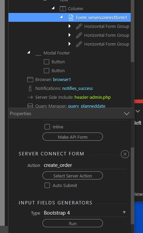Enable the Inline checkbox
The height and width of the screenshot is (233, 143).
point(47,127)
